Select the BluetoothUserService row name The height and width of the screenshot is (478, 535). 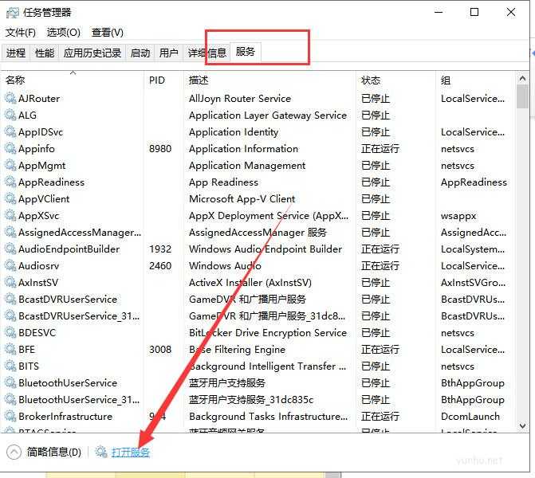coord(68,382)
